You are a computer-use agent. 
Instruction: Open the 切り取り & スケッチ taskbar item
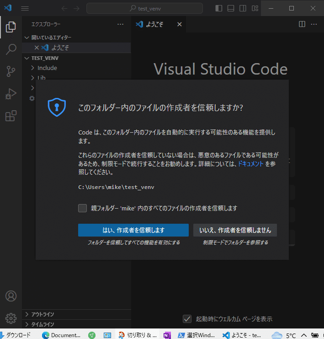pyautogui.click(x=138, y=335)
